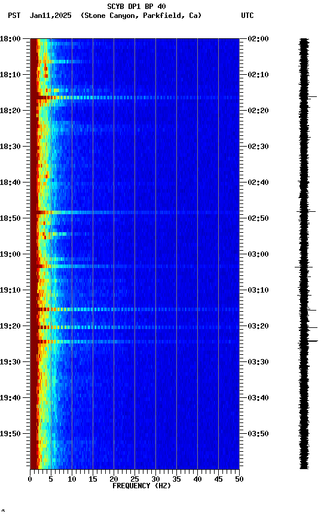Click the '19:50' PST time label
Image resolution: width=330 pixels, height=517 pixels.
pyautogui.click(x=10, y=434)
